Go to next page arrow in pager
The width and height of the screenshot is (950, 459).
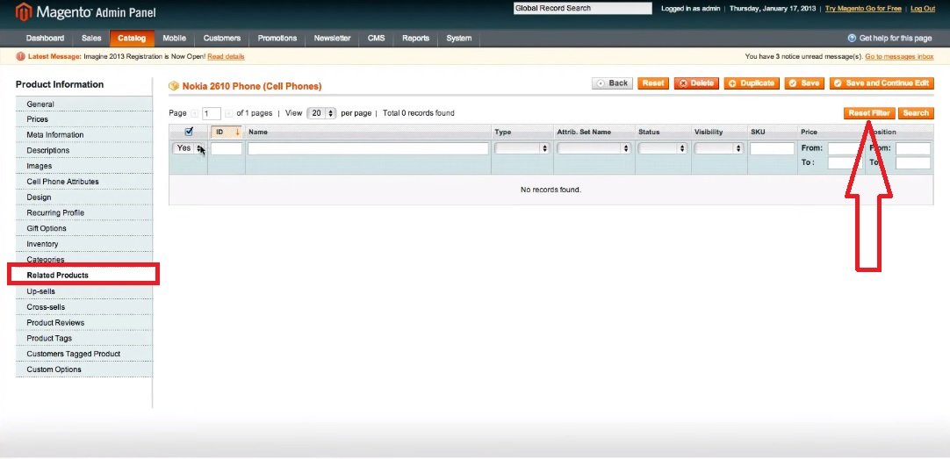coord(228,113)
